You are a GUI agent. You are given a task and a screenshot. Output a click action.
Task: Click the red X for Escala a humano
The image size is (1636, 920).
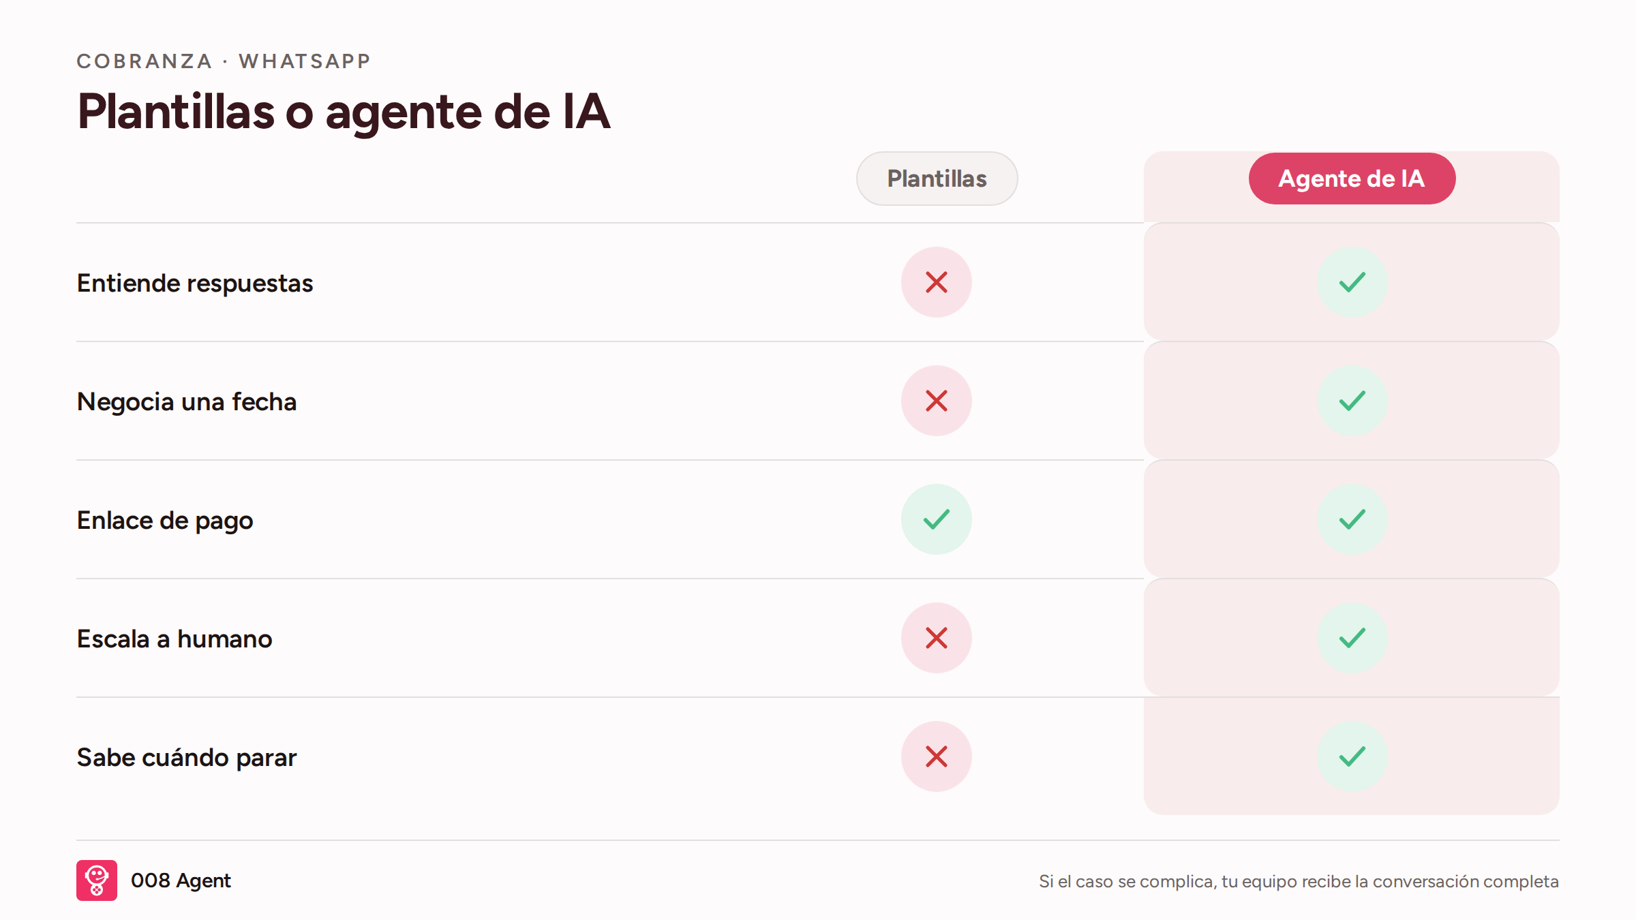[x=937, y=638]
